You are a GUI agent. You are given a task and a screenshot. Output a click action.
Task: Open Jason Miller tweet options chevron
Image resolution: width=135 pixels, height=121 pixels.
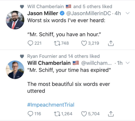[x=128, y=13]
